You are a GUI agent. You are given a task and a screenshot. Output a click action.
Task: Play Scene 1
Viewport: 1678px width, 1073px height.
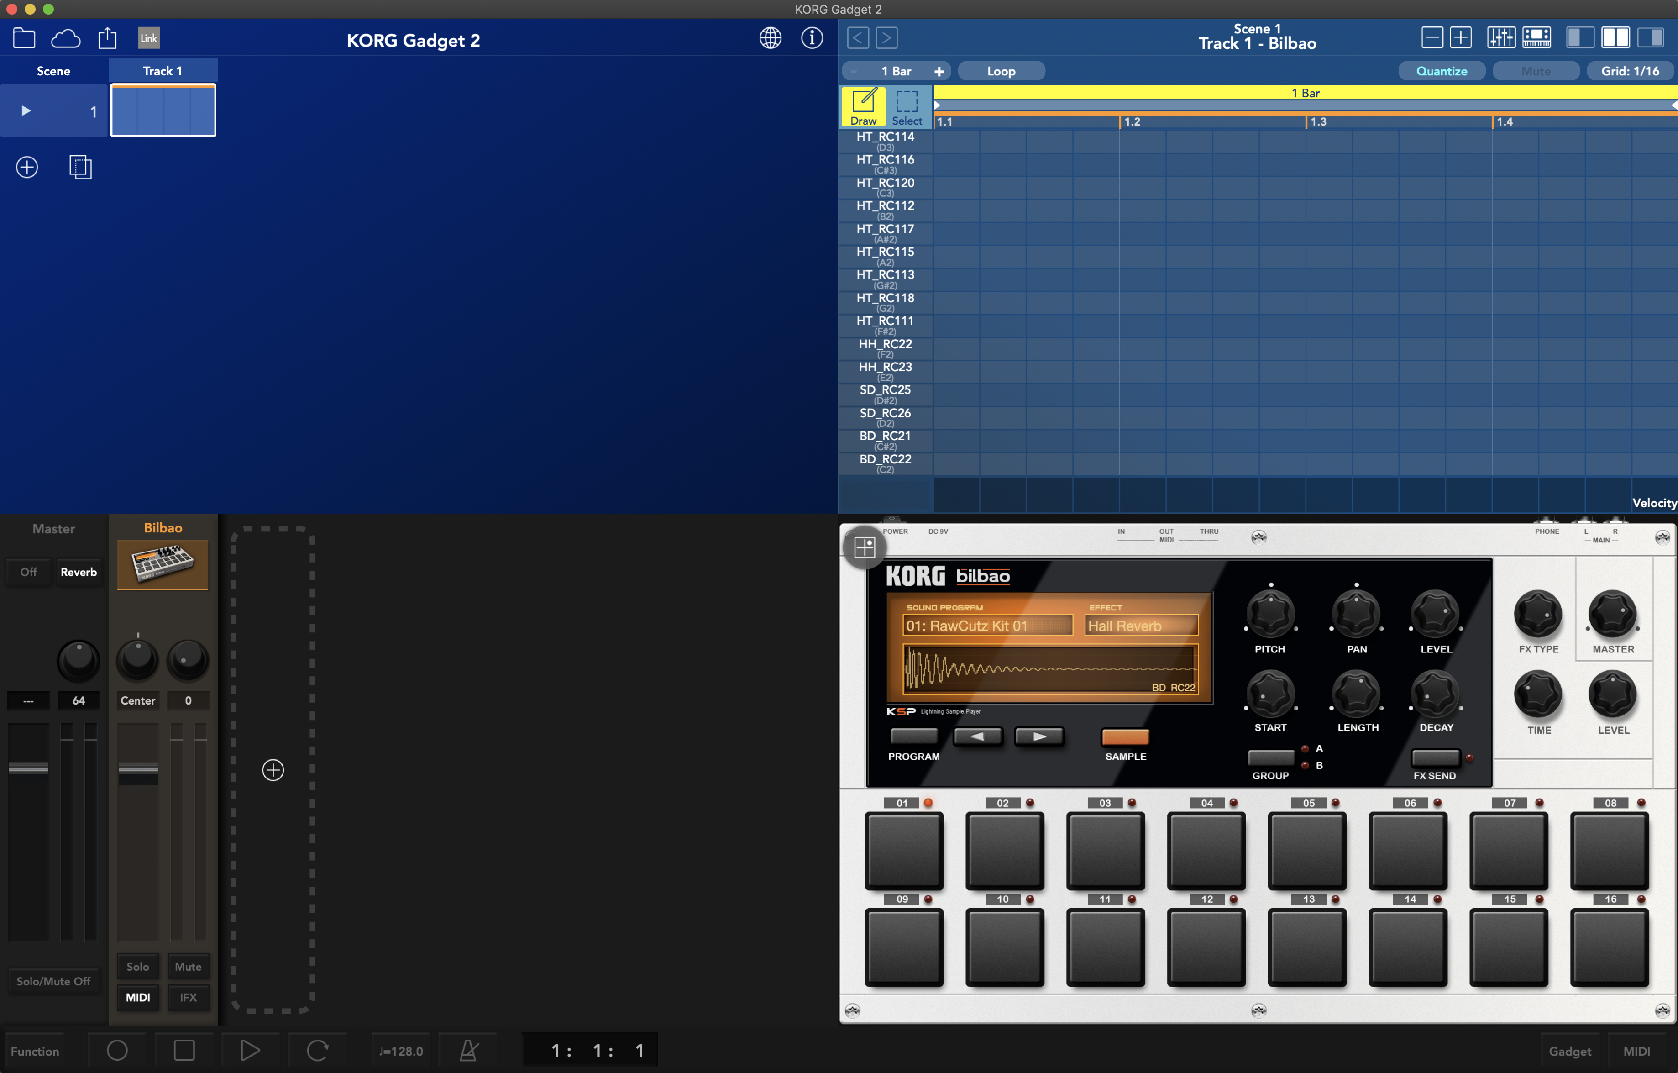tap(26, 111)
